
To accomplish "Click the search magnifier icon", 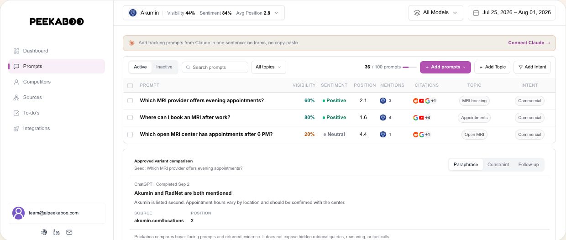I will pos(188,67).
